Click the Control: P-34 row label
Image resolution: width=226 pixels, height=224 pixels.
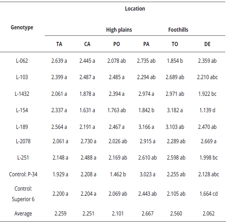[23, 175]
